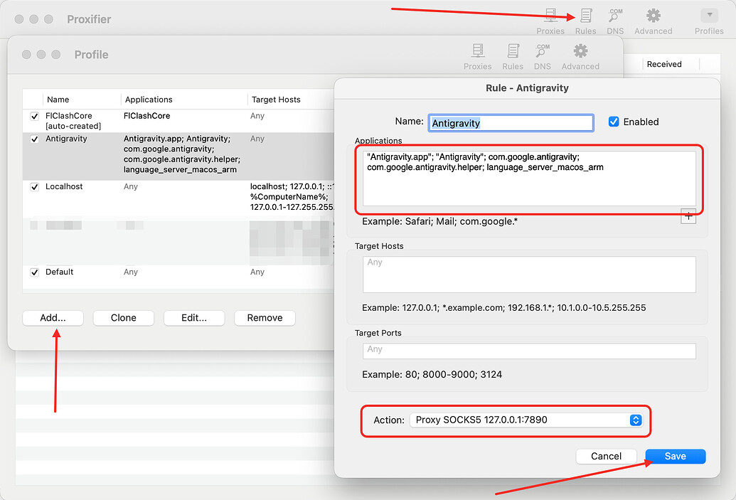Save the Antigravity rule
This screenshot has height=500, width=736.
point(675,457)
